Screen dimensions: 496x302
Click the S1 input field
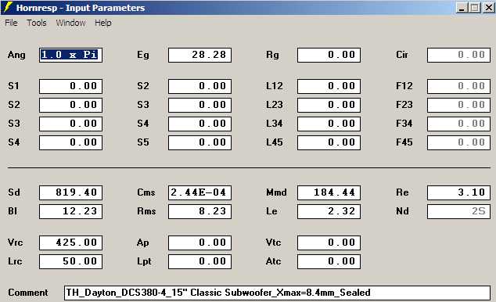tap(71, 86)
